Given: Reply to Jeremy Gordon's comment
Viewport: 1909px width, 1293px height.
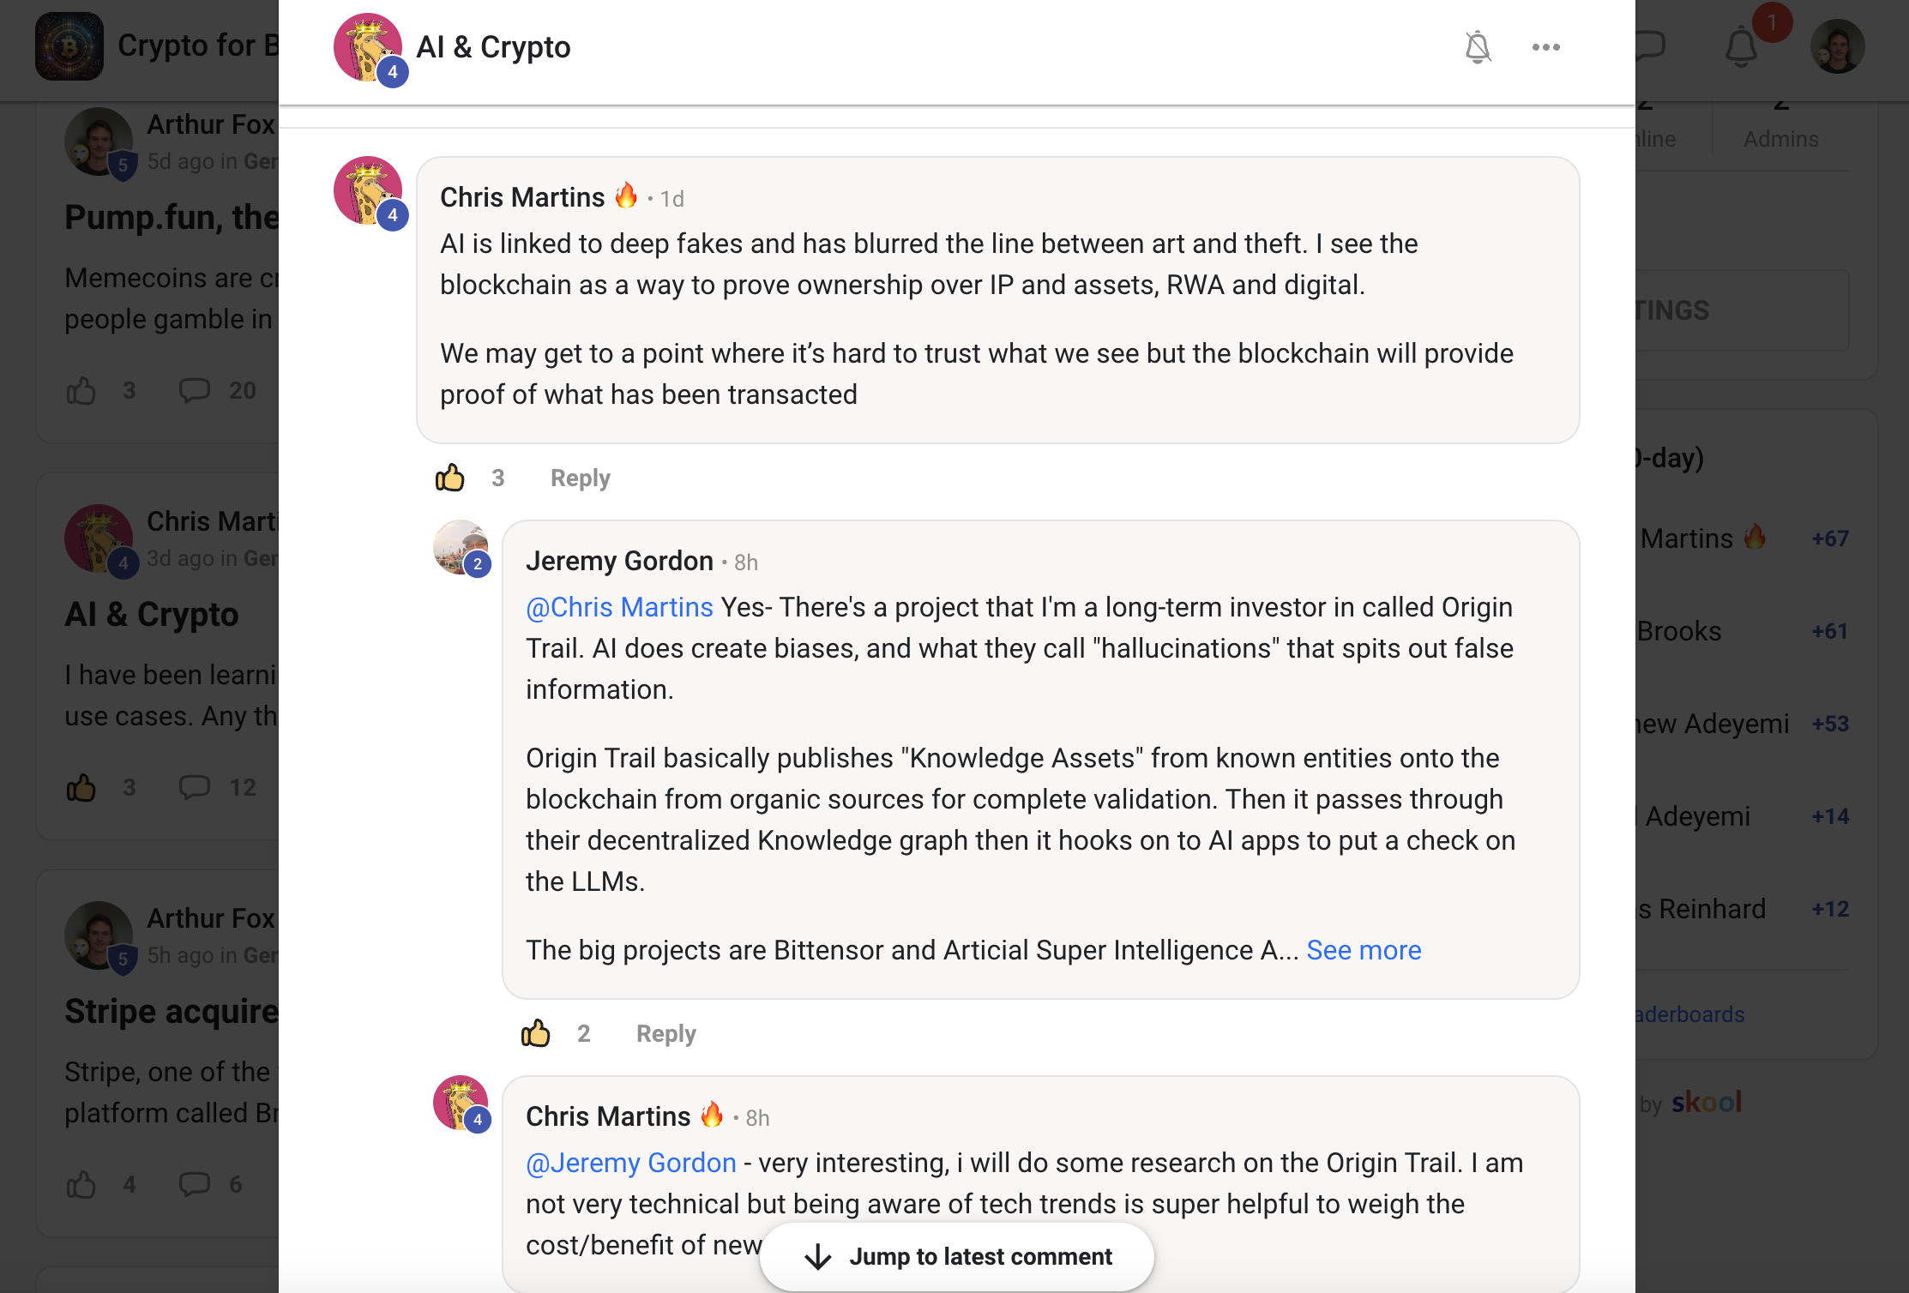Looking at the screenshot, I should click(x=666, y=1033).
